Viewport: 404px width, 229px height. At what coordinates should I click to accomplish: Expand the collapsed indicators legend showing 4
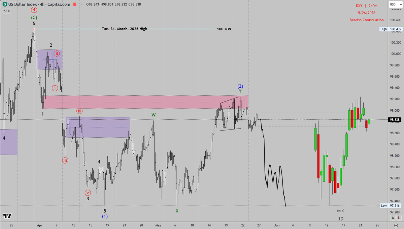[7, 11]
